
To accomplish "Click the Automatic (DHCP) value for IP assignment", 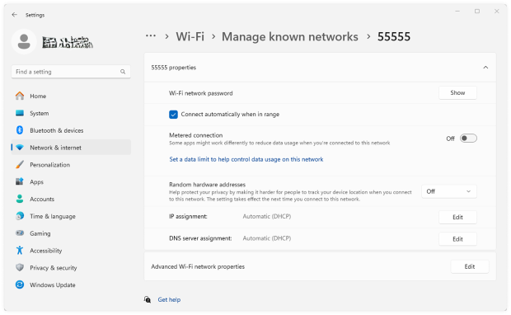I will click(x=267, y=217).
